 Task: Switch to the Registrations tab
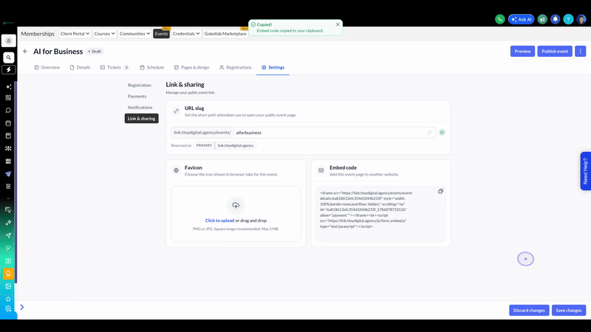[x=235, y=67]
